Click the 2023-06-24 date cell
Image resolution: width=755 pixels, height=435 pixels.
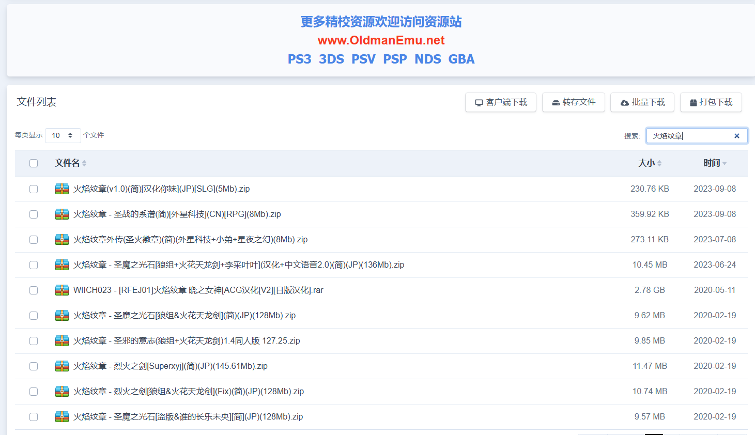click(715, 265)
